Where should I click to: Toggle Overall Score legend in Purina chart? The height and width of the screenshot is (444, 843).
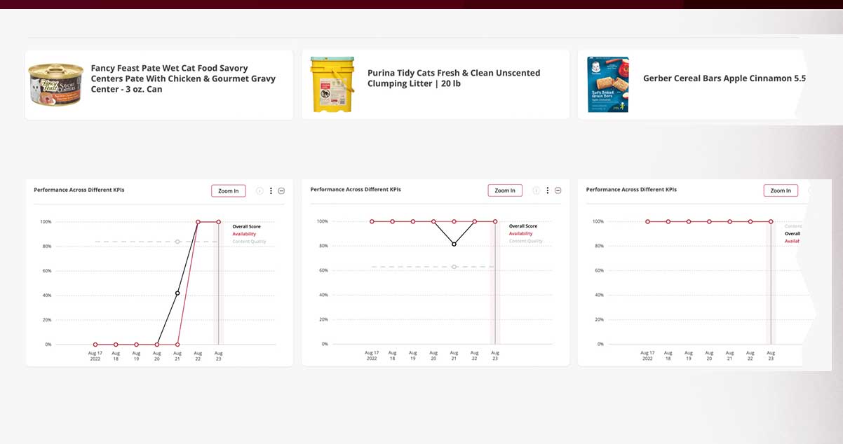(x=523, y=226)
